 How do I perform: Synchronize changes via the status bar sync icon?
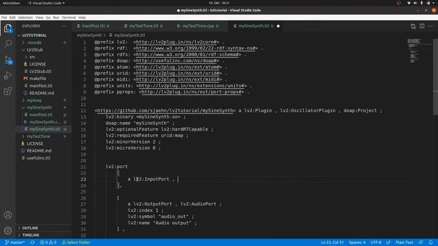click(32, 243)
